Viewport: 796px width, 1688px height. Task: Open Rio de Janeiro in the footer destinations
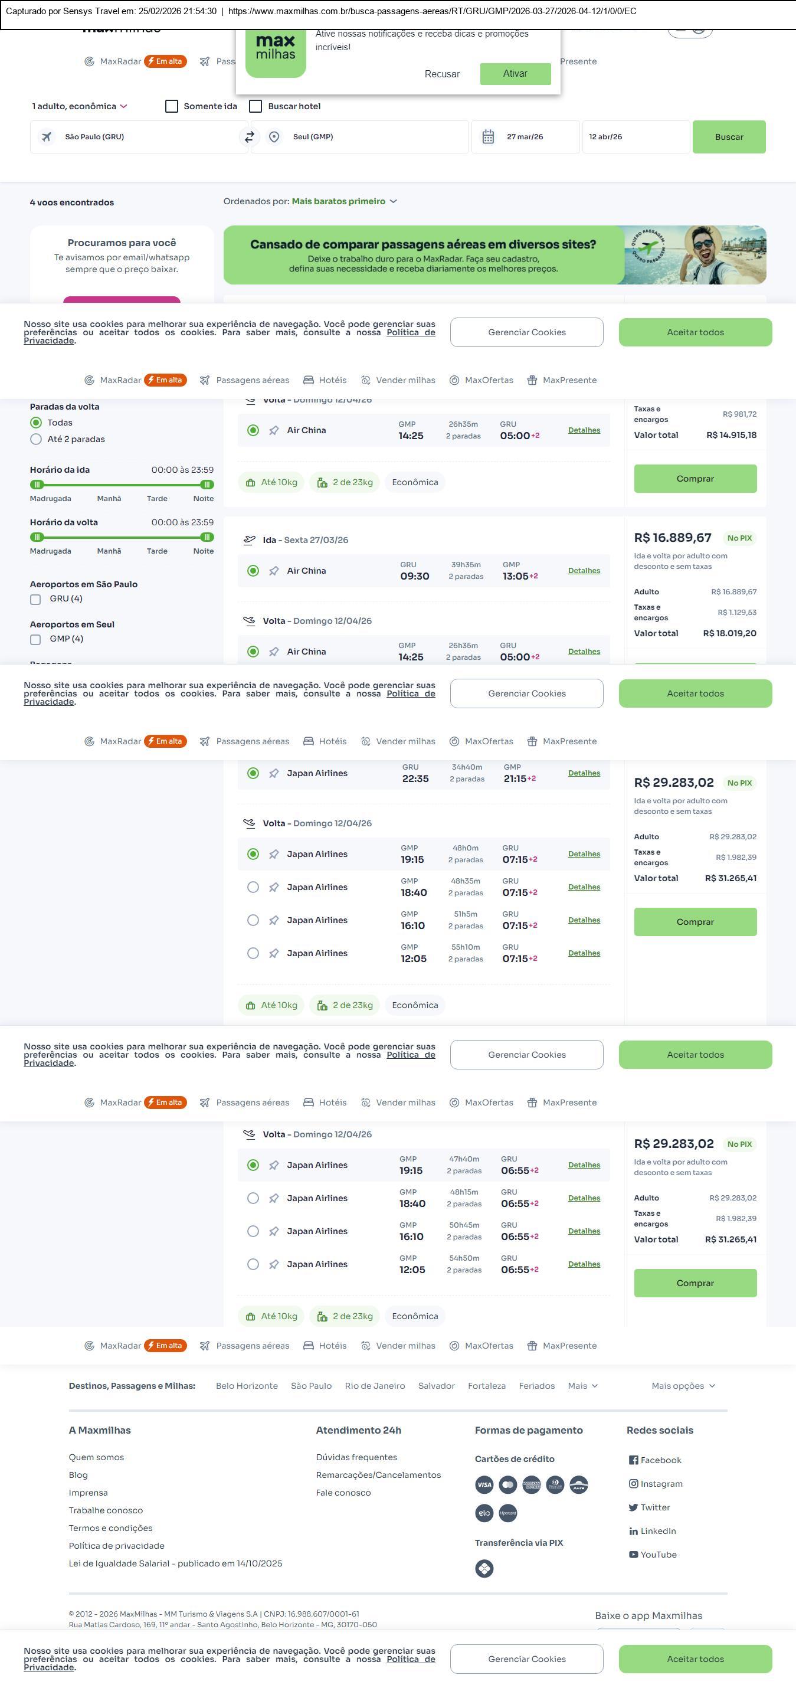coord(375,1385)
